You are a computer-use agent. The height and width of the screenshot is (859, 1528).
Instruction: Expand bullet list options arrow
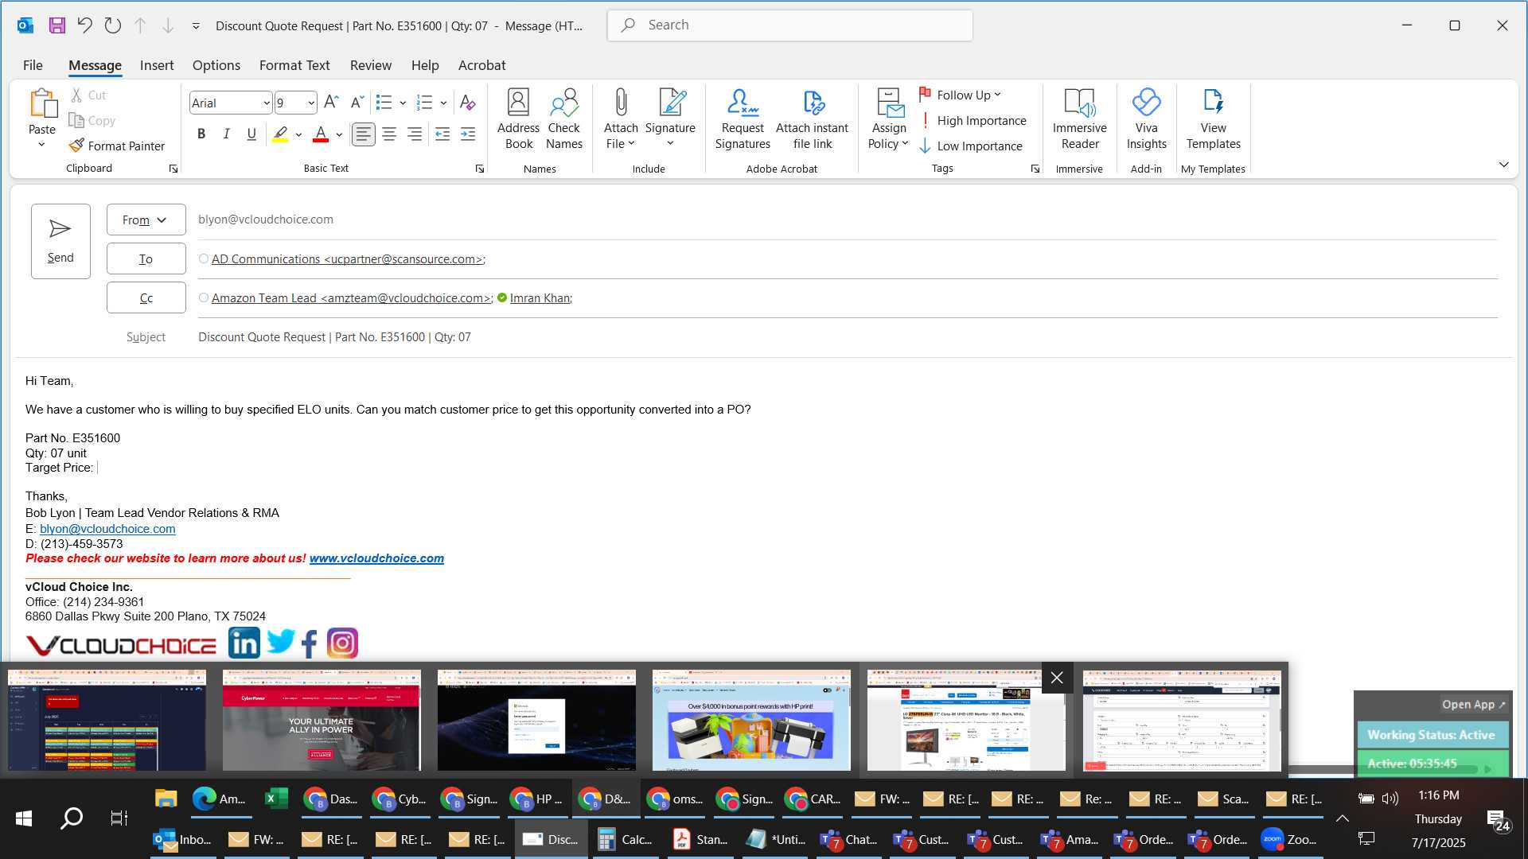(403, 103)
